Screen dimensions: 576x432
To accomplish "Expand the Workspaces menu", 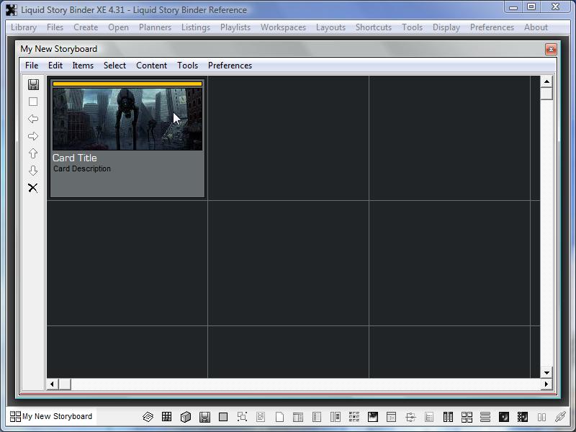I will [x=283, y=27].
